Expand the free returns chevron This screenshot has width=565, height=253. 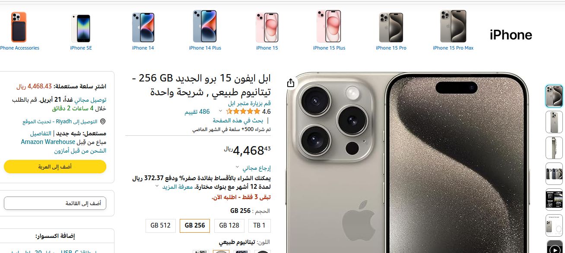237,167
